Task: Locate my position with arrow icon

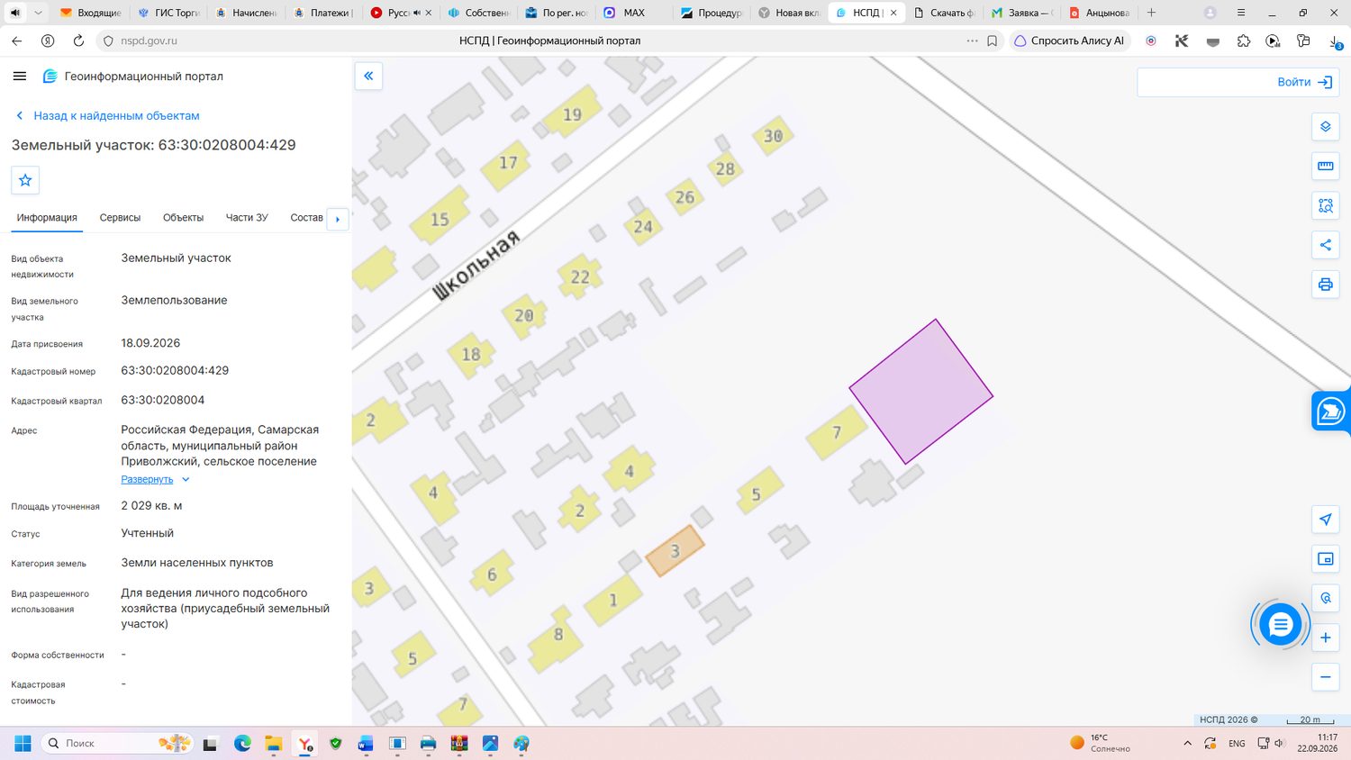Action: 1326,520
